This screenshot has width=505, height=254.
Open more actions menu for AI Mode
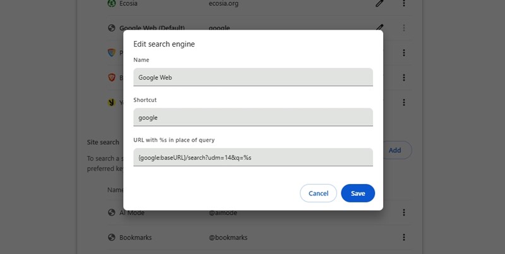click(x=404, y=213)
